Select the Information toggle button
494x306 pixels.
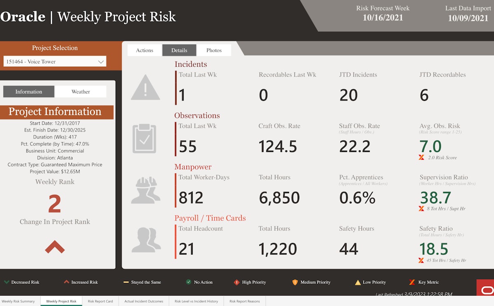28,91
